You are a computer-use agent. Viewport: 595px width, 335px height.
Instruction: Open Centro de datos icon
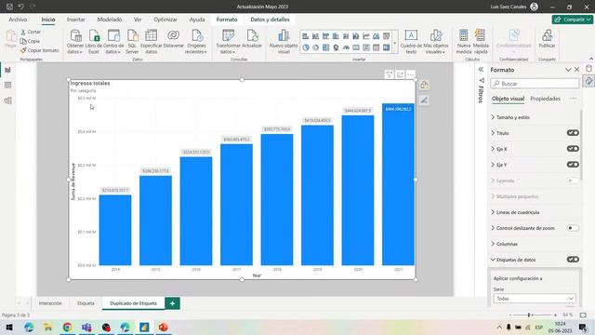pyautogui.click(x=113, y=35)
